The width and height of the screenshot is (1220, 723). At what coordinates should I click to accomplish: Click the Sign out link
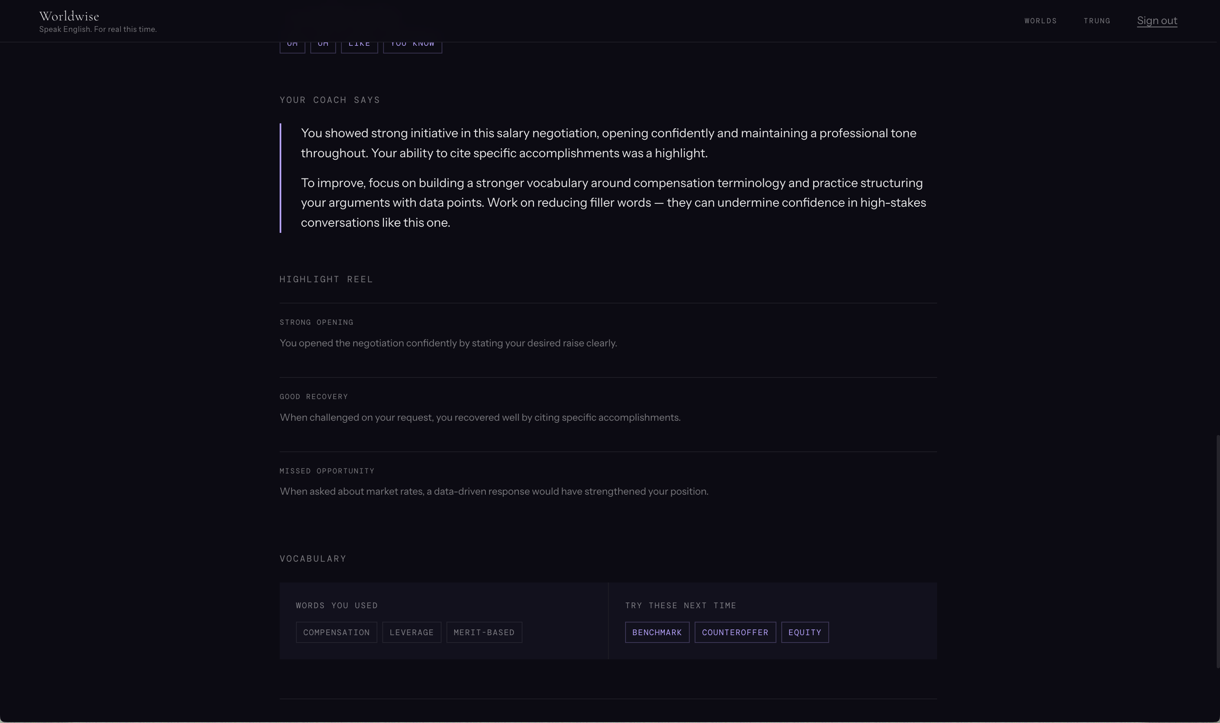click(x=1157, y=20)
